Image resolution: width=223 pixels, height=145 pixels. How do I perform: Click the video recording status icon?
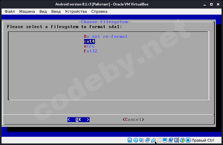pyautogui.click(x=171, y=140)
